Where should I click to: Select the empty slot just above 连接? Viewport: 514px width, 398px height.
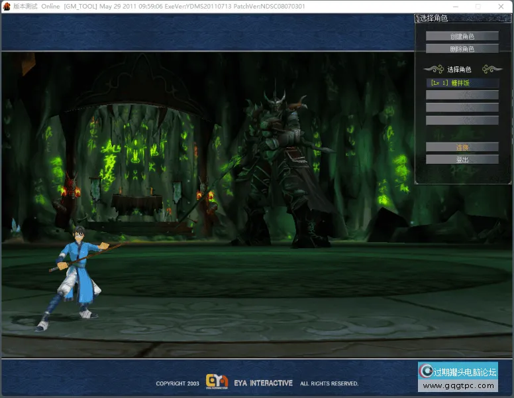[x=462, y=121]
